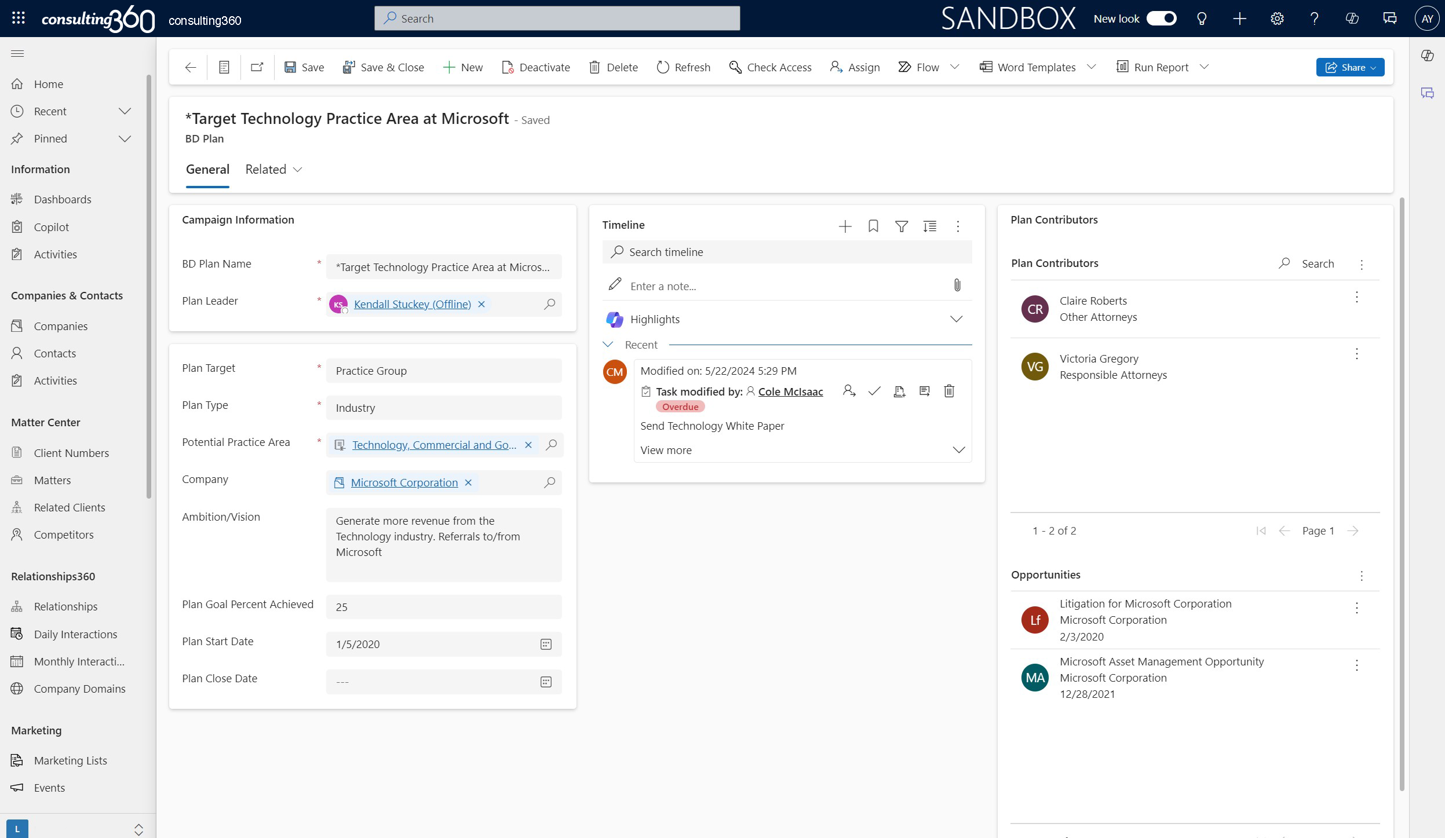Click Save & Close

coord(384,67)
